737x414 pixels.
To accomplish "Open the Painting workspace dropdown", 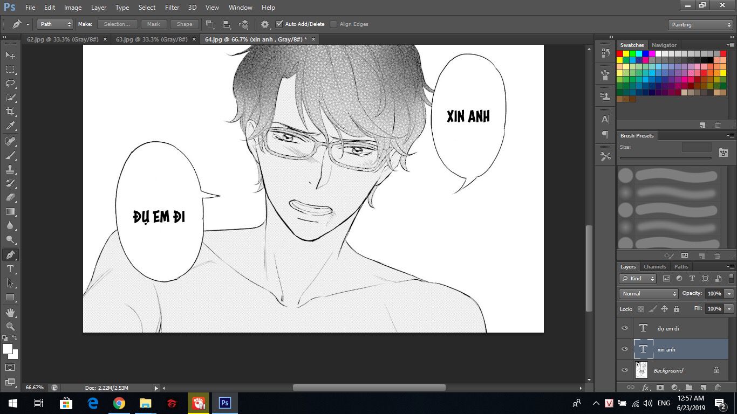I will pos(700,25).
